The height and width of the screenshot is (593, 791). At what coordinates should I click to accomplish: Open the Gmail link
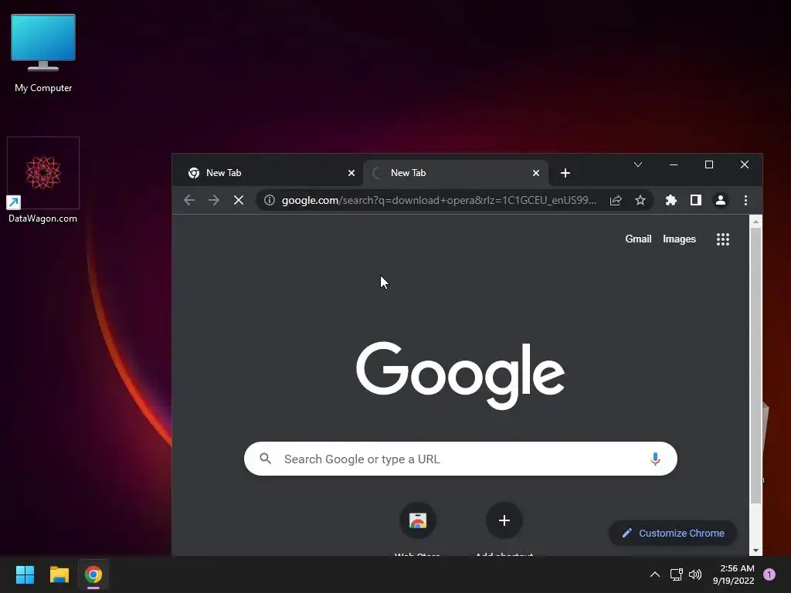pos(638,239)
